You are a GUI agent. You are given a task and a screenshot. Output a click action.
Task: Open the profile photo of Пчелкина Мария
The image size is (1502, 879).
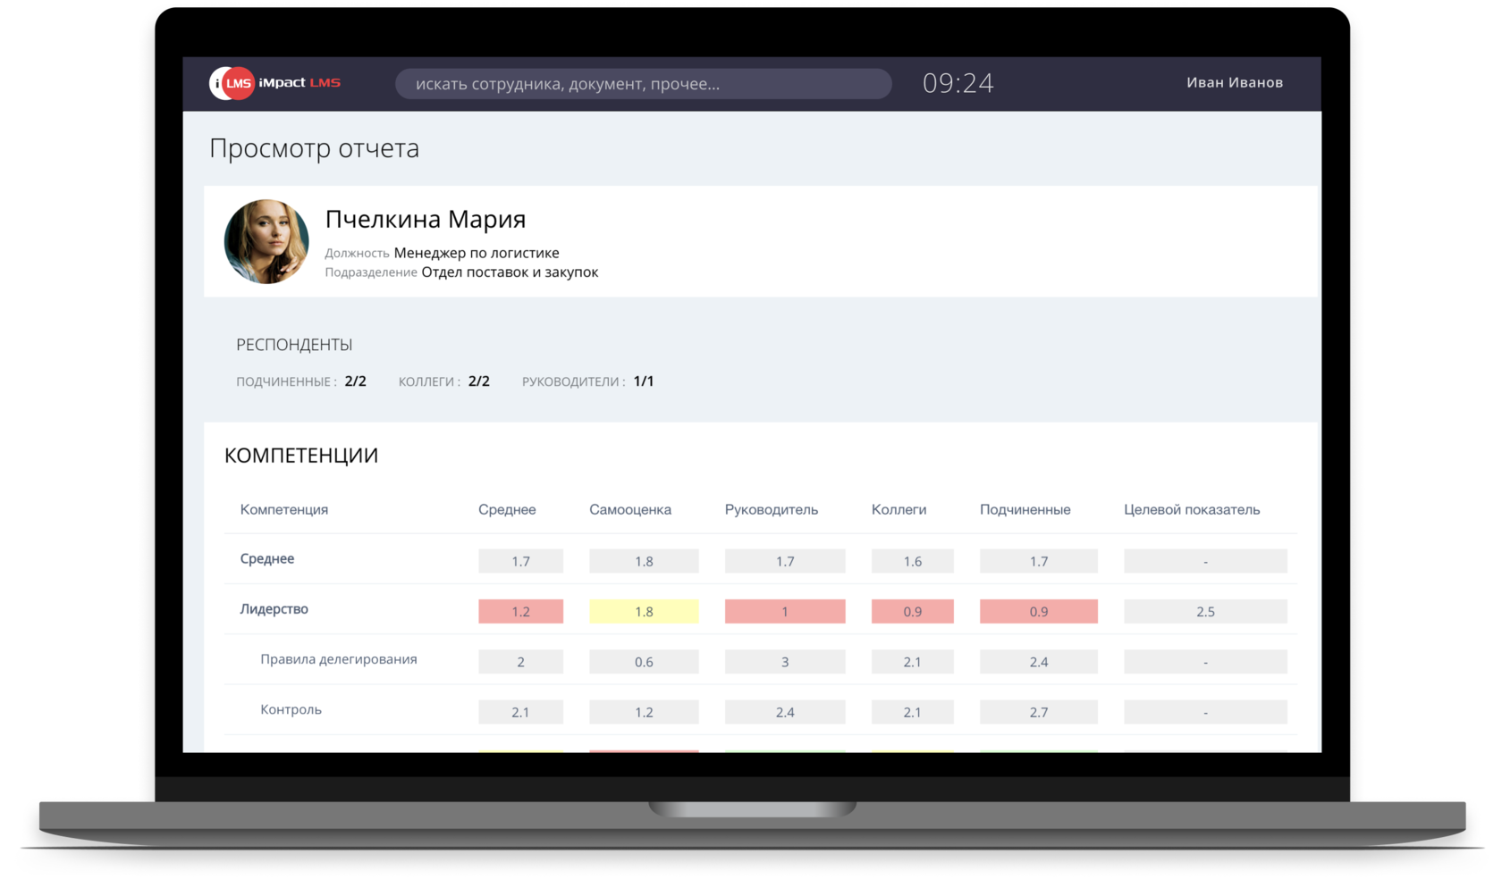[266, 241]
